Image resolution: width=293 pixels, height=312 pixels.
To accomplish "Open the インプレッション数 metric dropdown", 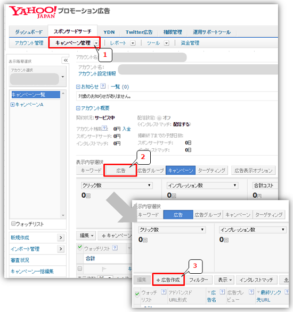I will (x=202, y=185).
